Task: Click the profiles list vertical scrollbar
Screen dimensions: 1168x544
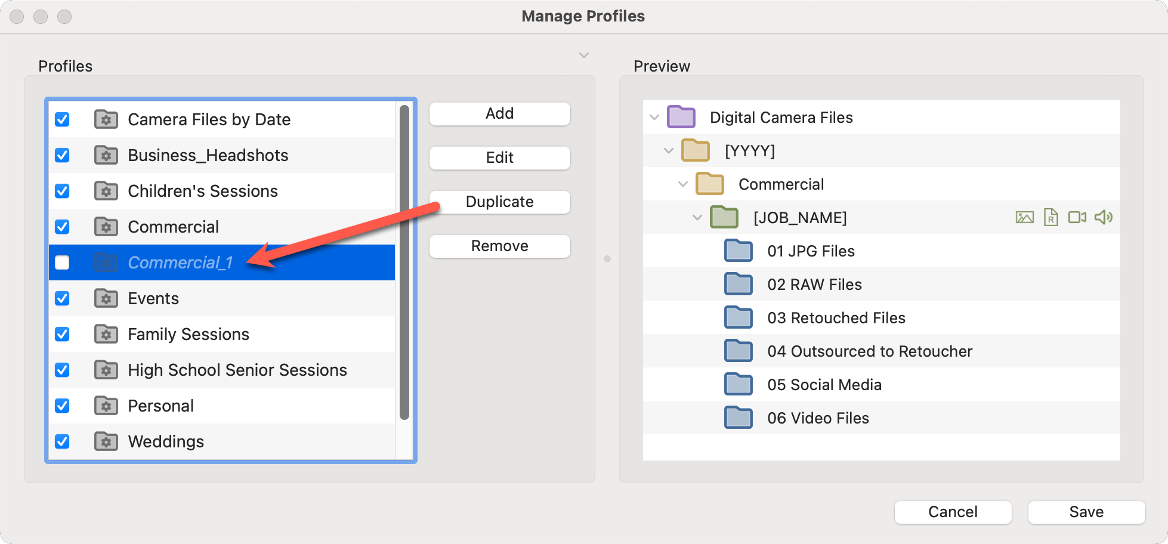Action: pyautogui.click(x=404, y=262)
